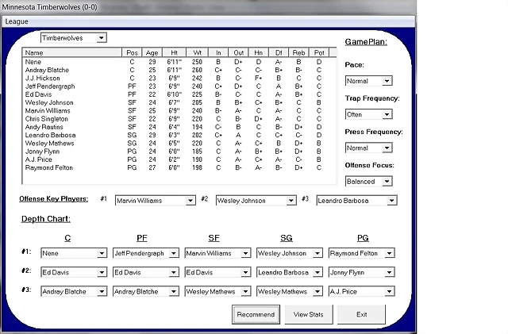Open the Trap Frequency dropdown

click(x=369, y=114)
